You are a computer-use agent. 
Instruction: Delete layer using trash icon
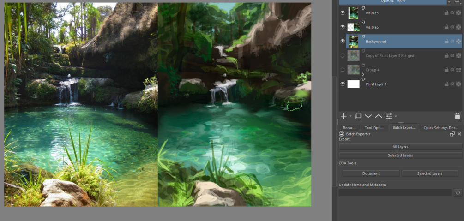(x=457, y=116)
